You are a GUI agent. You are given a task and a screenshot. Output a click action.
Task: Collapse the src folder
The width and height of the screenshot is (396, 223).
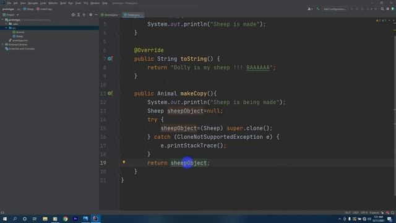[x=6, y=28]
